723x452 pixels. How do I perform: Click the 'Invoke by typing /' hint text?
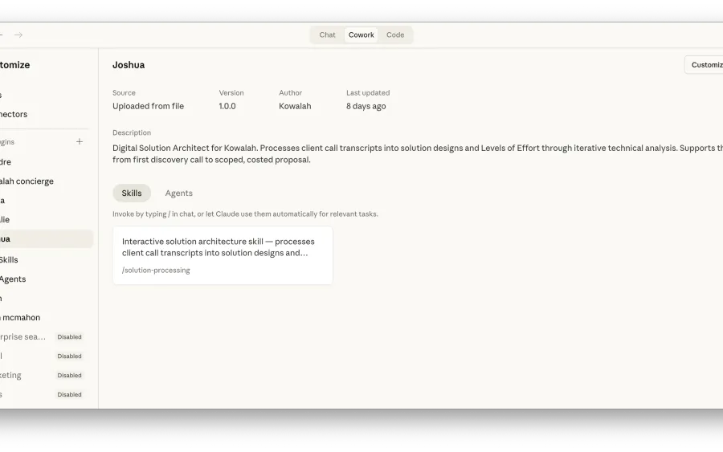click(x=245, y=214)
